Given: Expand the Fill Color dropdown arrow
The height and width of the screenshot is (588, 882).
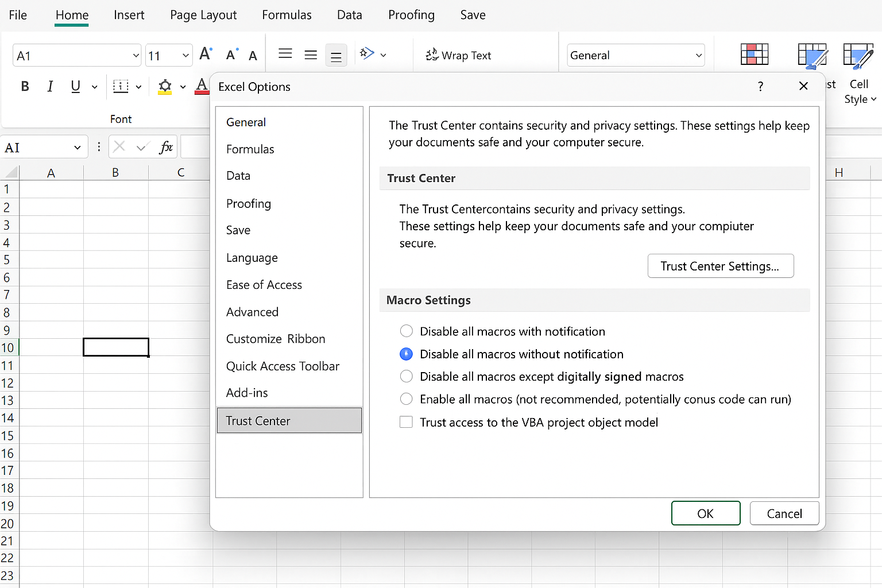Looking at the screenshot, I should tap(183, 87).
